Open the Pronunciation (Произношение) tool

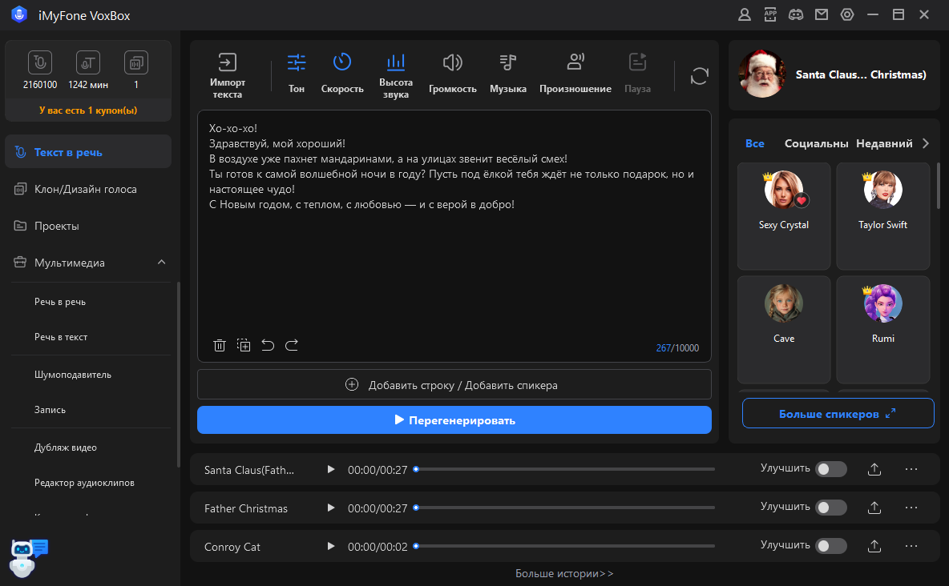pyautogui.click(x=575, y=74)
